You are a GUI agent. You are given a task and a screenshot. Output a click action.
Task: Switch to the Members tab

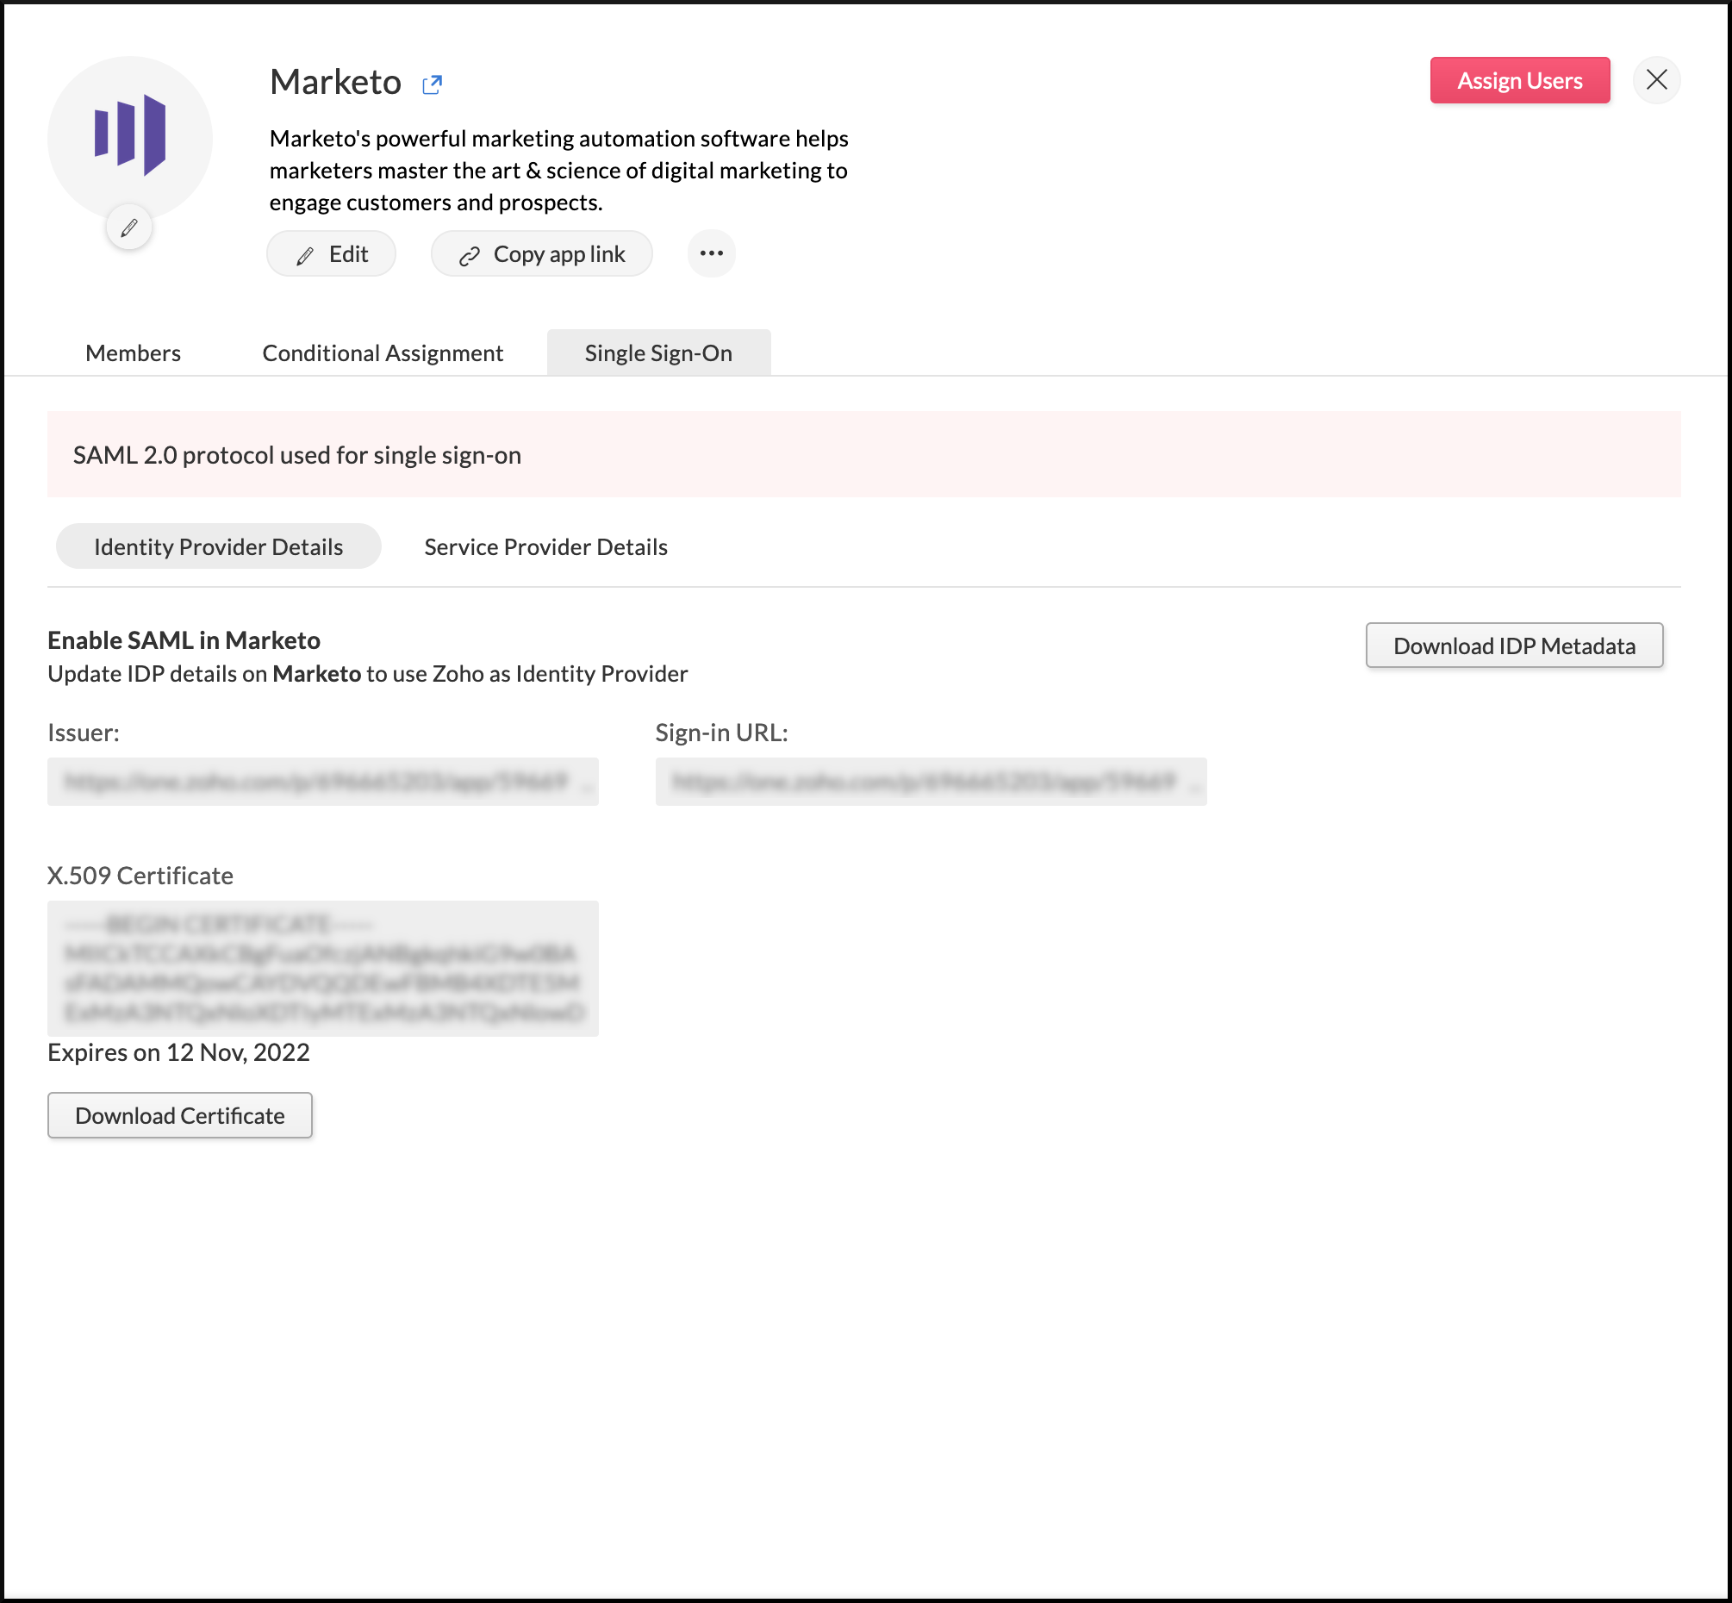[x=131, y=353]
